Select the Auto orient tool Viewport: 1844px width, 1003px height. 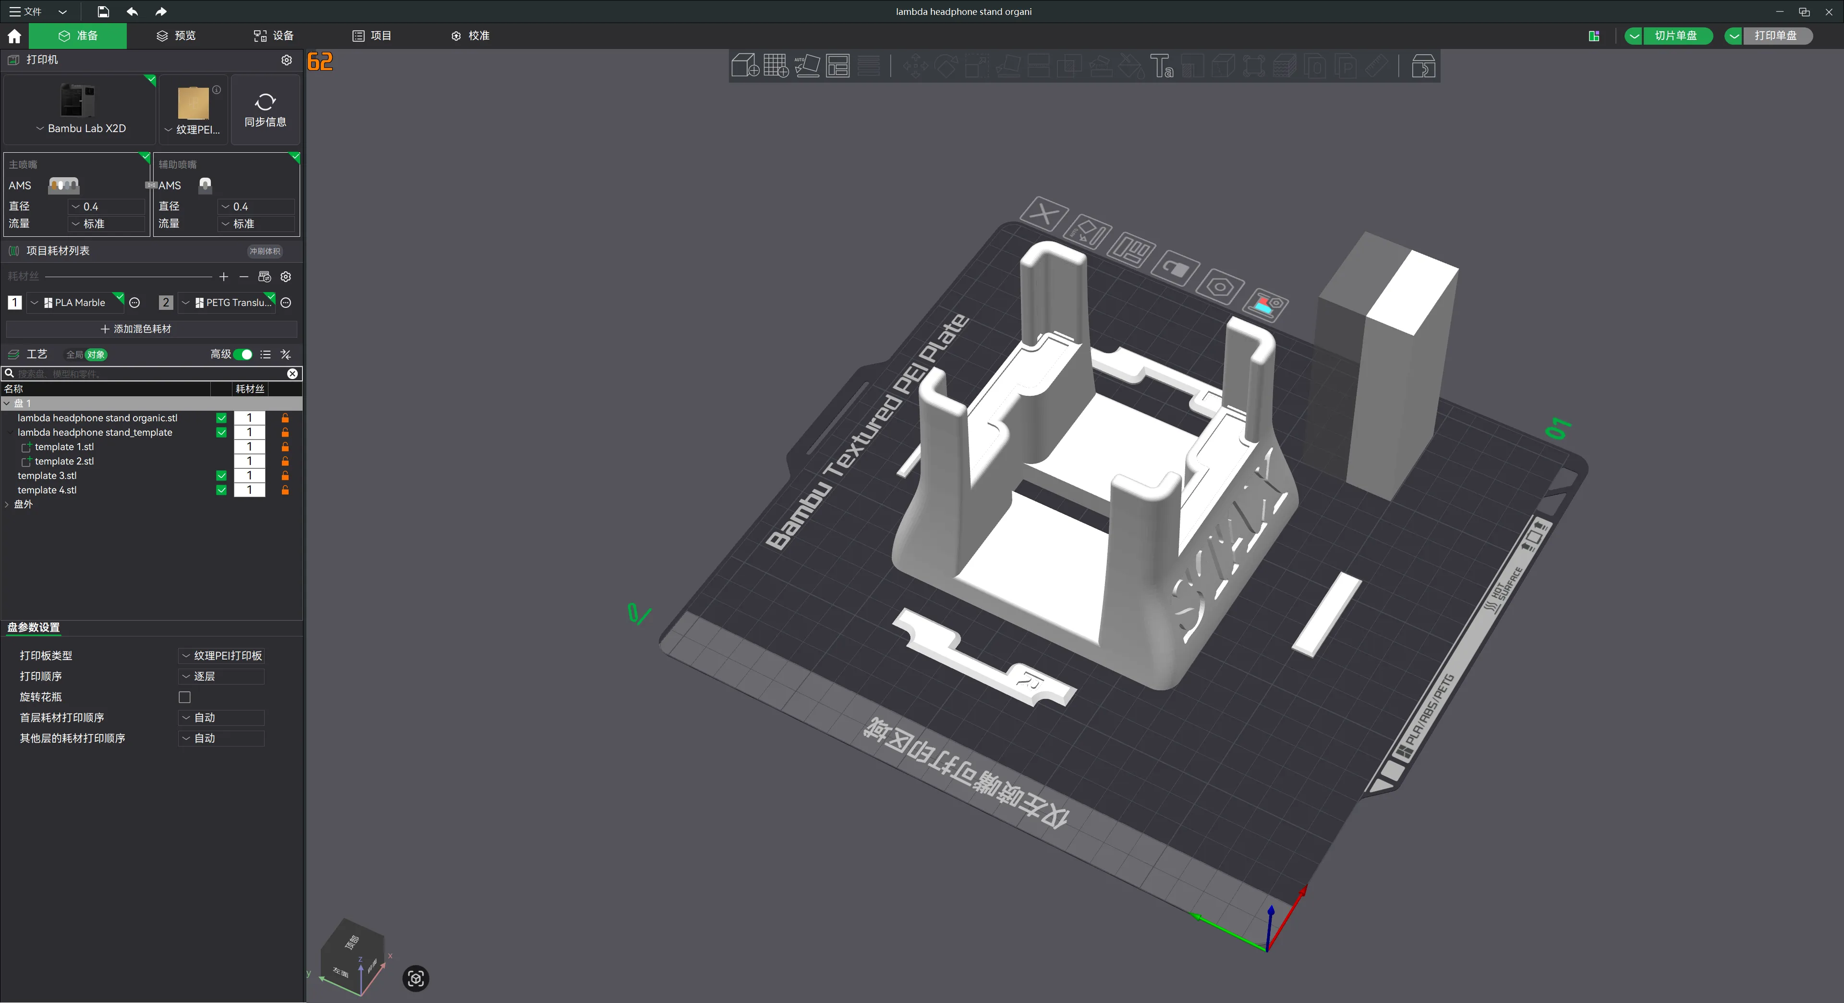coord(807,66)
